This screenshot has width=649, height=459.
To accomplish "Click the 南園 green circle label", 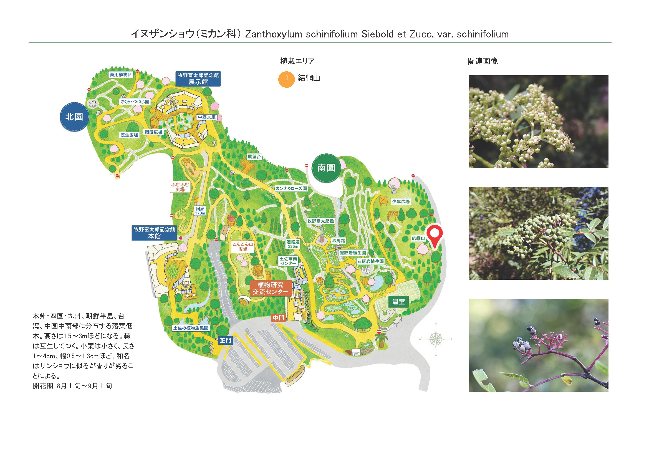I will point(326,168).
